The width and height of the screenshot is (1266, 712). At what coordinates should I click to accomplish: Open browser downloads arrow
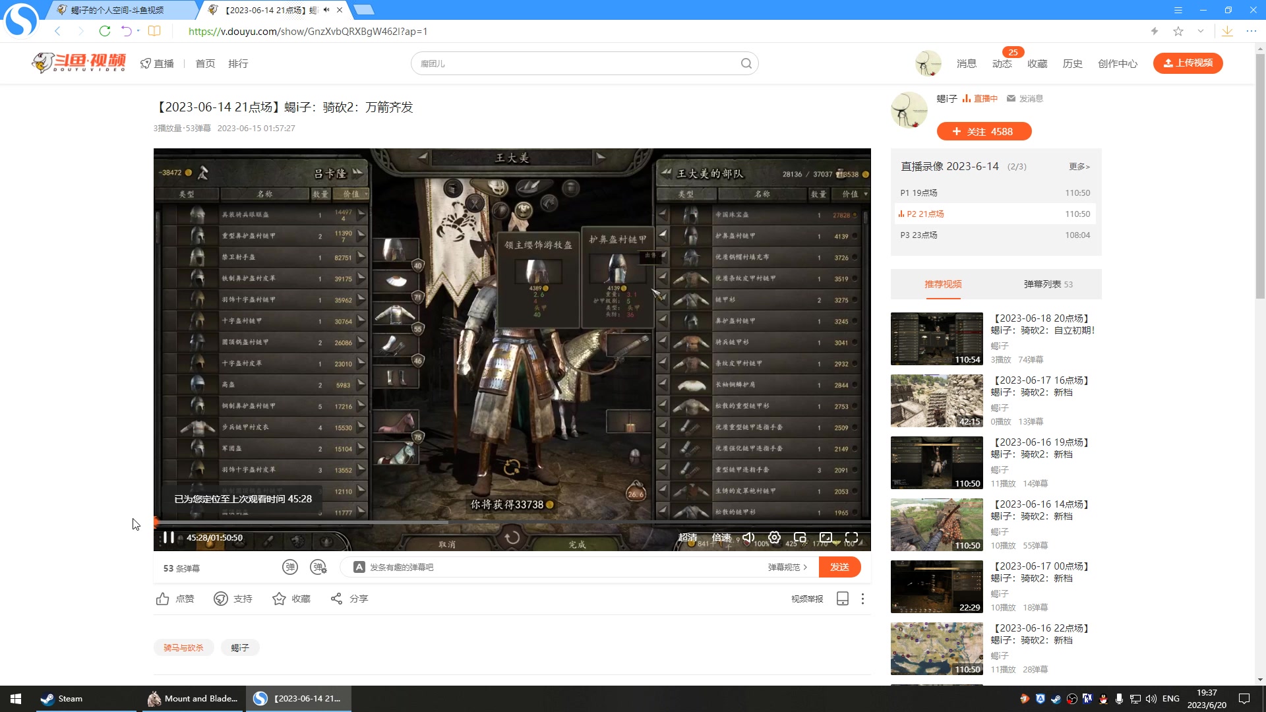click(x=1227, y=31)
